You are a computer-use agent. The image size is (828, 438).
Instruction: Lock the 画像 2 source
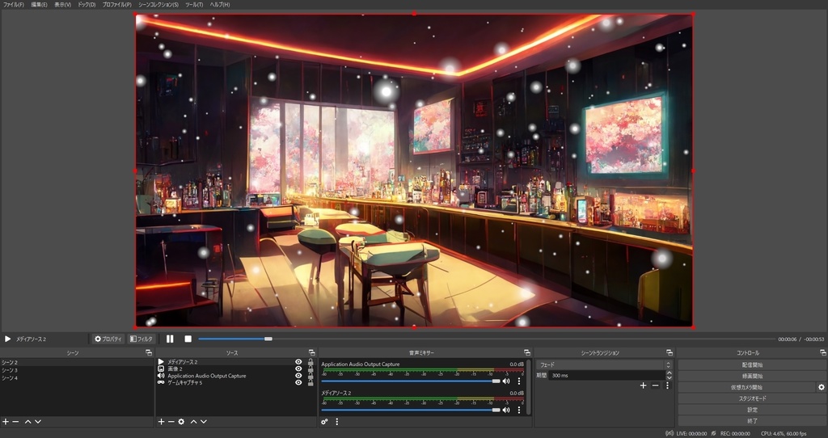pyautogui.click(x=310, y=369)
